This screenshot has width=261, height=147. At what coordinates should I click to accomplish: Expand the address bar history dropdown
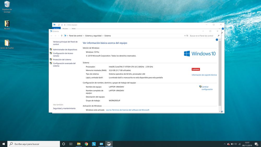point(185,36)
